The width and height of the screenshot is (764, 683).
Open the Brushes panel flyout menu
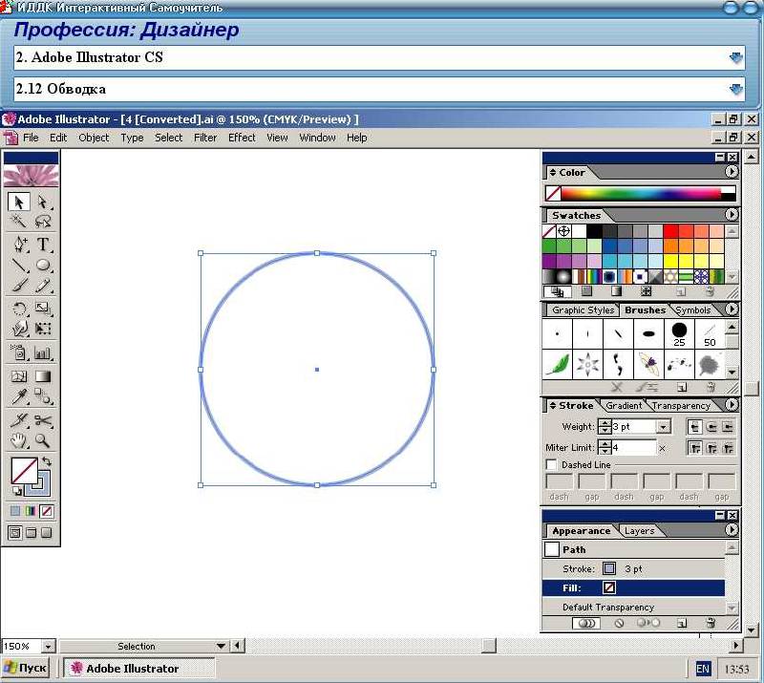732,309
